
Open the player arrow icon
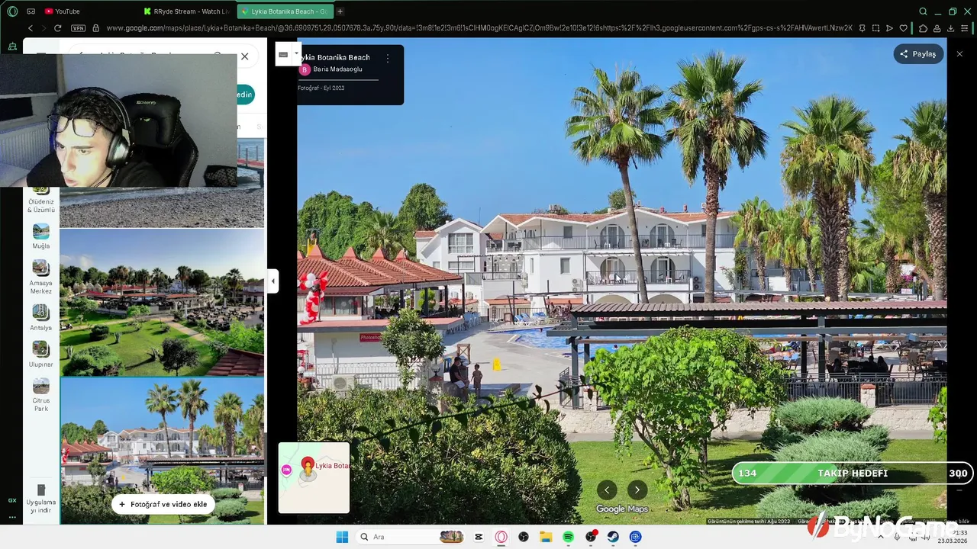coord(889,28)
